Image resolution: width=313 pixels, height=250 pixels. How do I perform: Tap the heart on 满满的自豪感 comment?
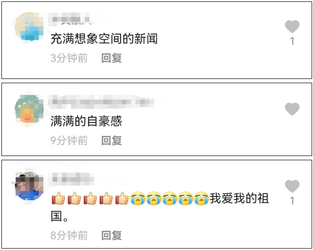[x=292, y=109]
